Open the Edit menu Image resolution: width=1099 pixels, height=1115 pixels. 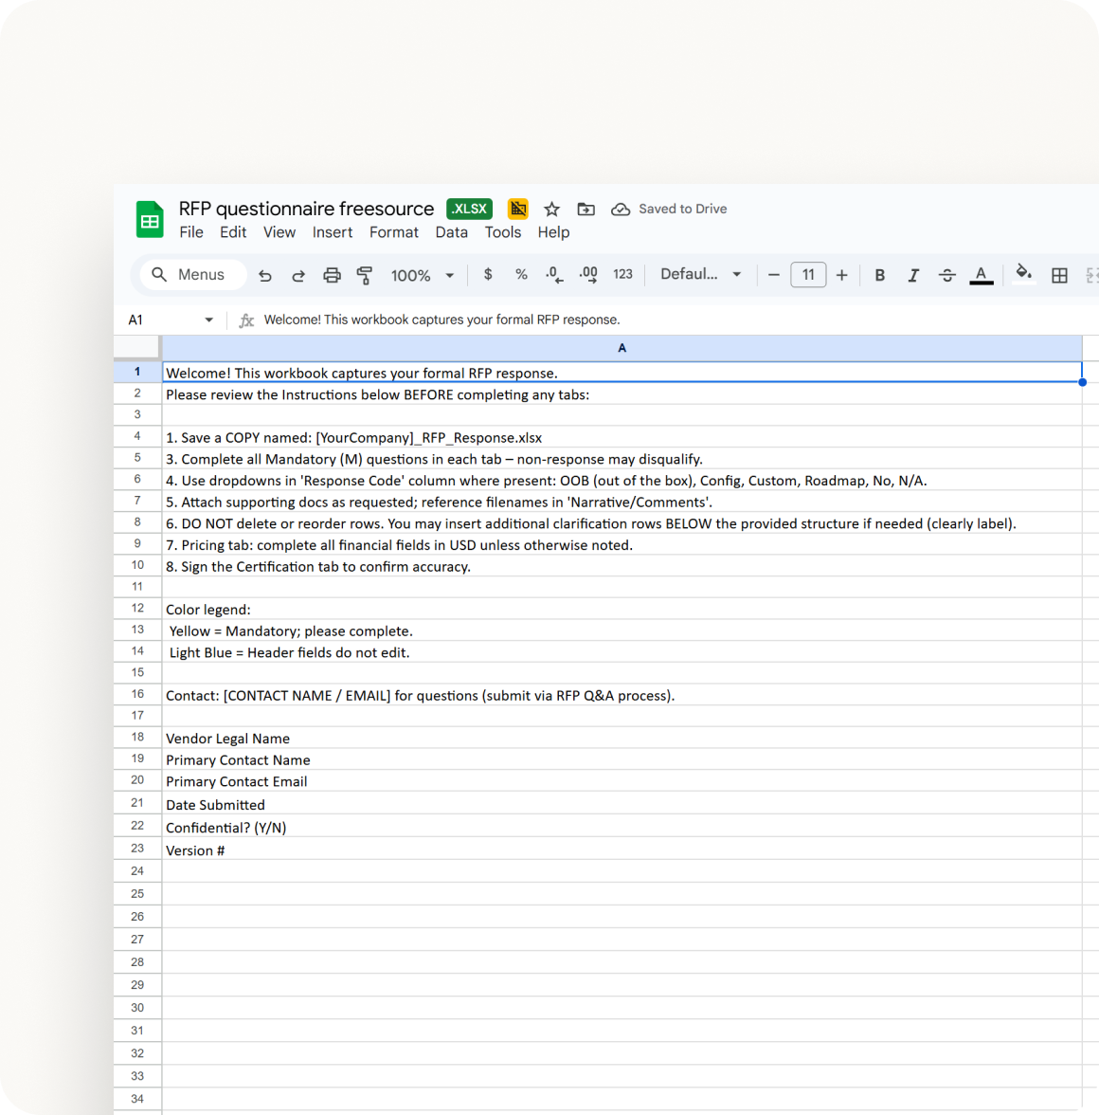pyautogui.click(x=233, y=232)
